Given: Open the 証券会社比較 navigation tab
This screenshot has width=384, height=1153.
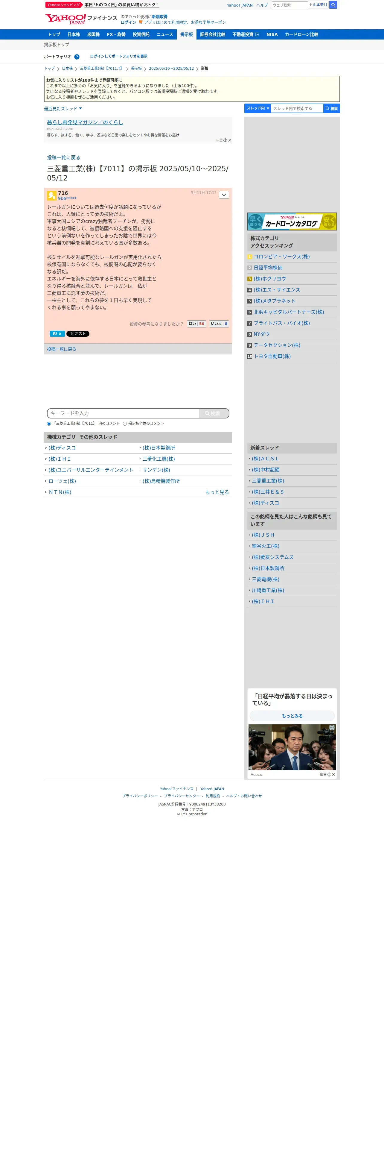Looking at the screenshot, I should click(213, 34).
